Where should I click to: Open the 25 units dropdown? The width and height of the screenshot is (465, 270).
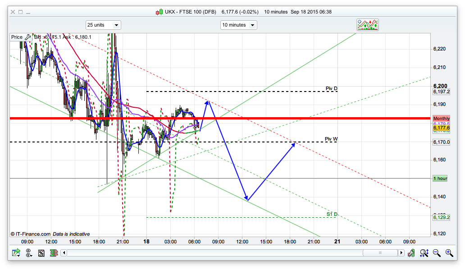click(103, 25)
